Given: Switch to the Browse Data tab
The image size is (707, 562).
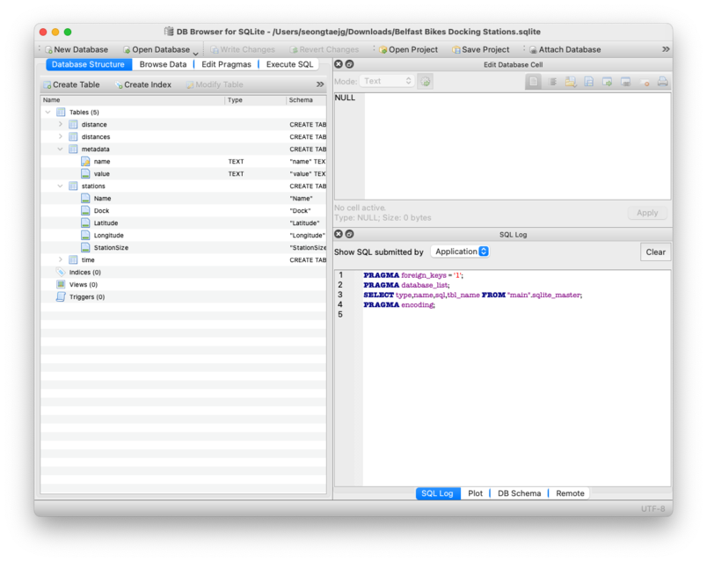Looking at the screenshot, I should click(x=163, y=64).
